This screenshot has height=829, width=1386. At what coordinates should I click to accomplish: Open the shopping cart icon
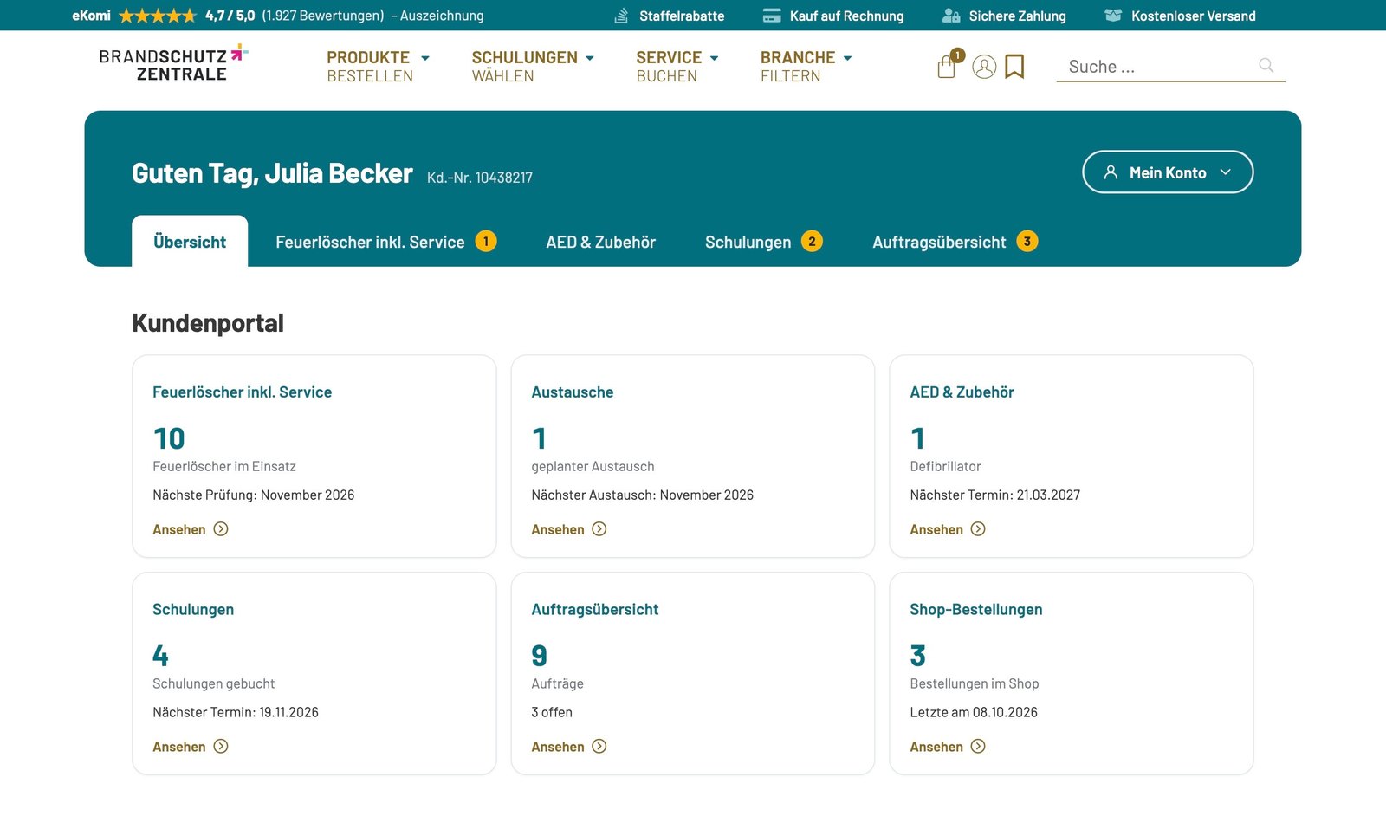pos(947,67)
